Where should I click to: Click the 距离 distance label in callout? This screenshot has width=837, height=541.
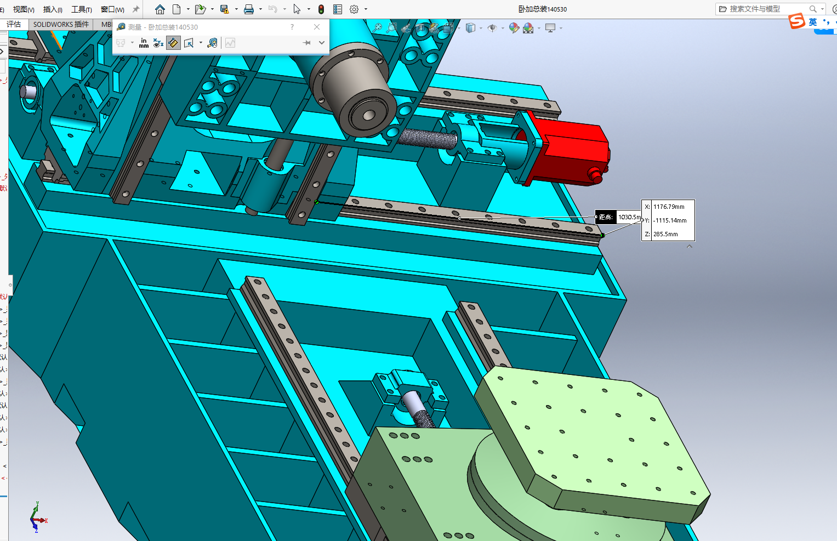coord(606,217)
